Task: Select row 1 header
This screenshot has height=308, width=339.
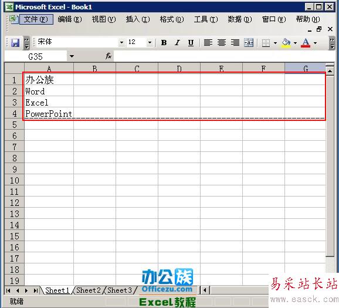Action: [15, 80]
